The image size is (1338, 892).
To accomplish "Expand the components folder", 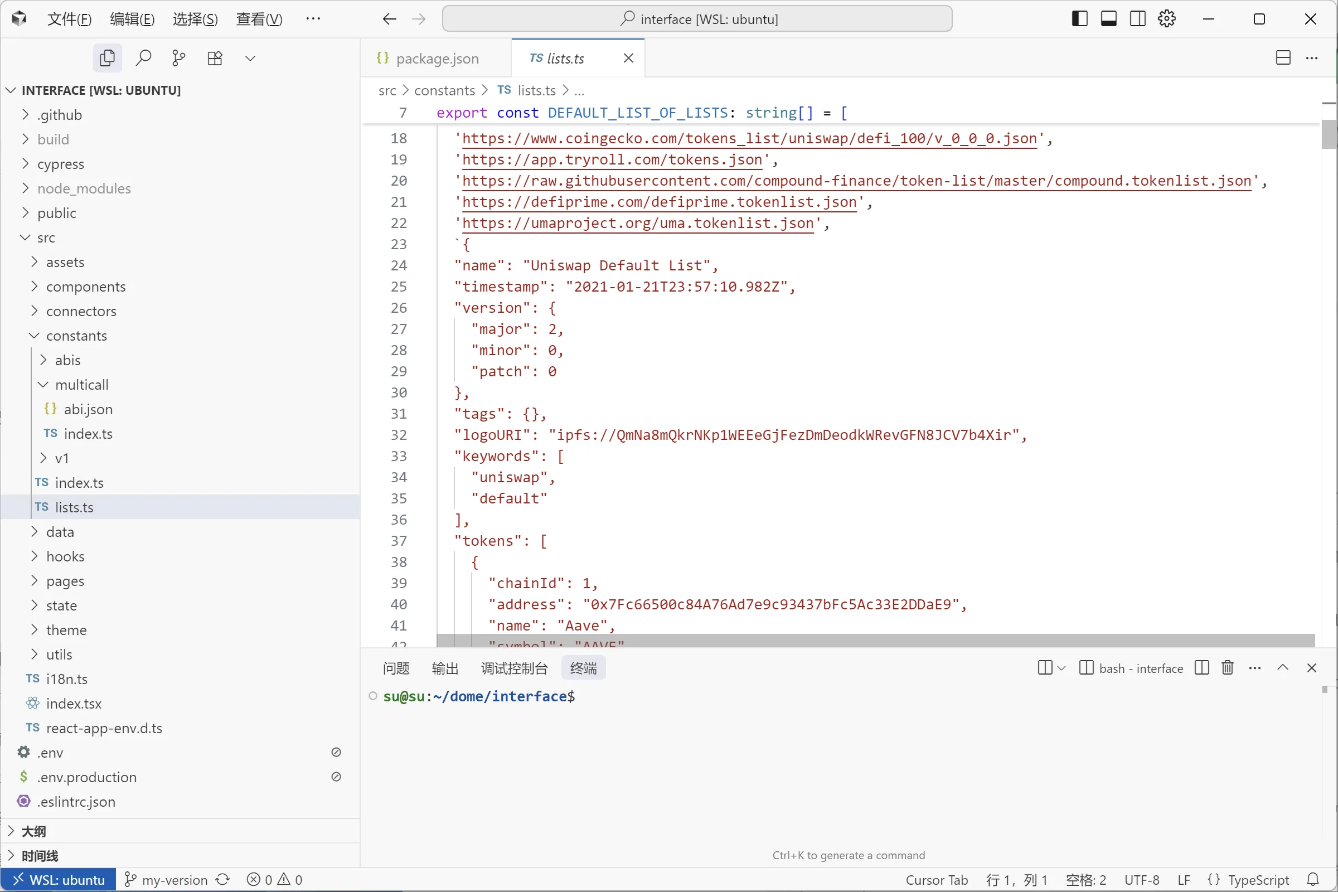I will (x=86, y=287).
